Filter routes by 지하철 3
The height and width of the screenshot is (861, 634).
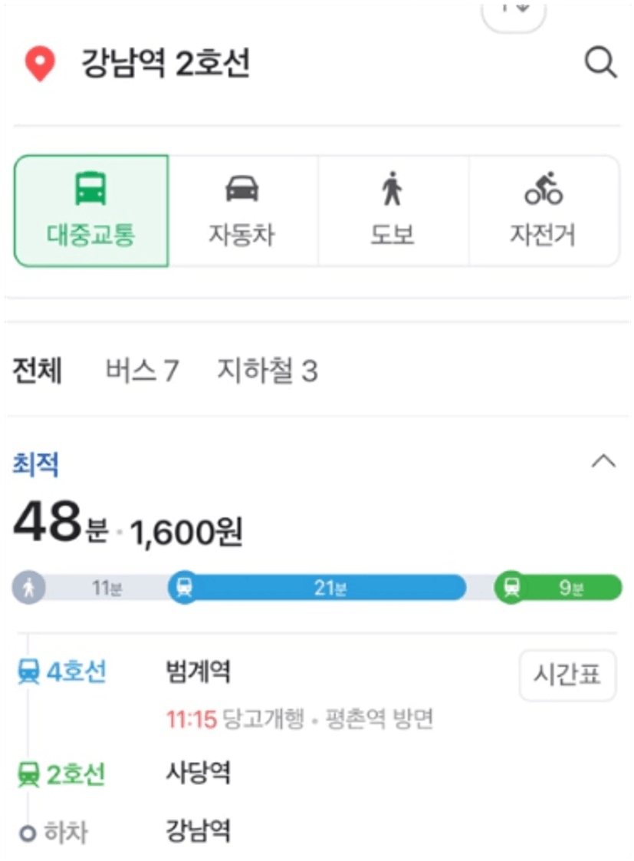(x=267, y=370)
